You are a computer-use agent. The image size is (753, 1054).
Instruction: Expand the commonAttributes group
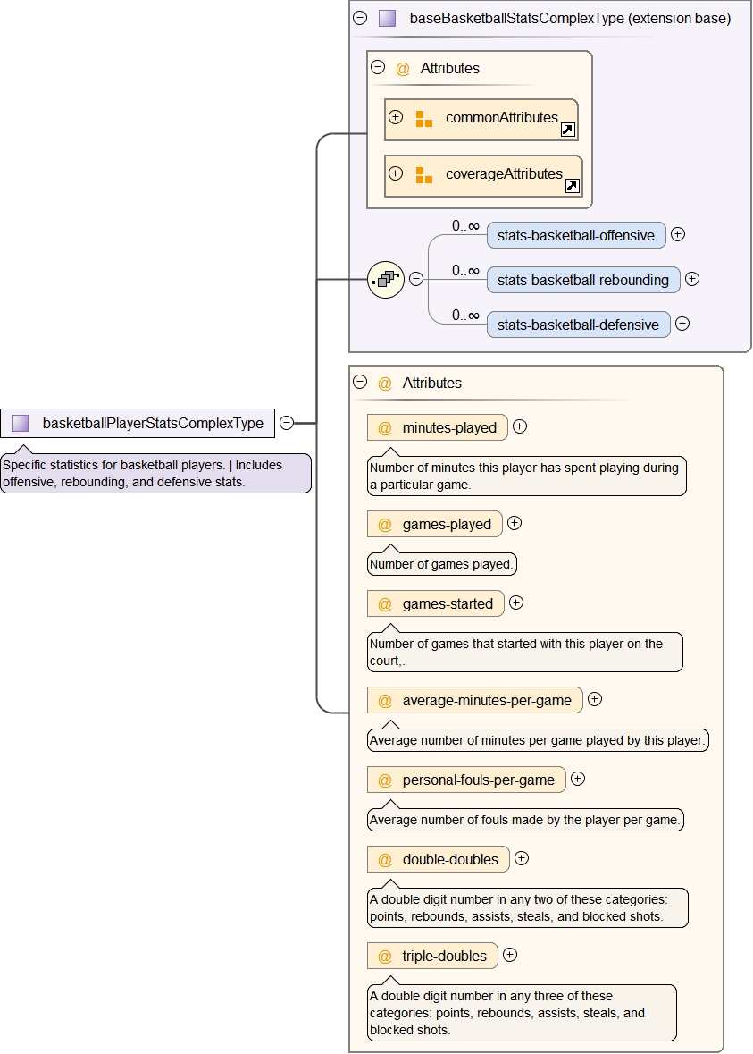[x=396, y=117]
